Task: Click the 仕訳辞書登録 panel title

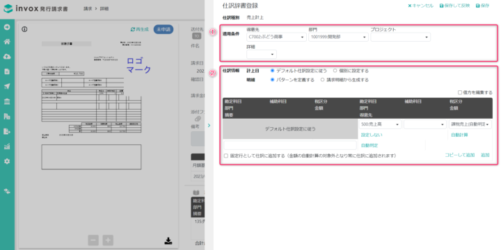Action: (x=240, y=6)
